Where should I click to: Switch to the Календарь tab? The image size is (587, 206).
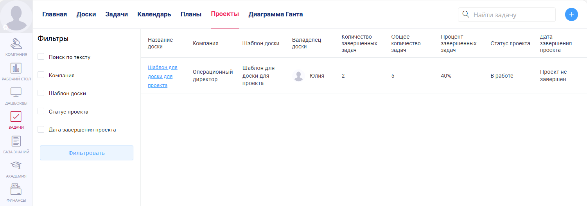point(154,14)
